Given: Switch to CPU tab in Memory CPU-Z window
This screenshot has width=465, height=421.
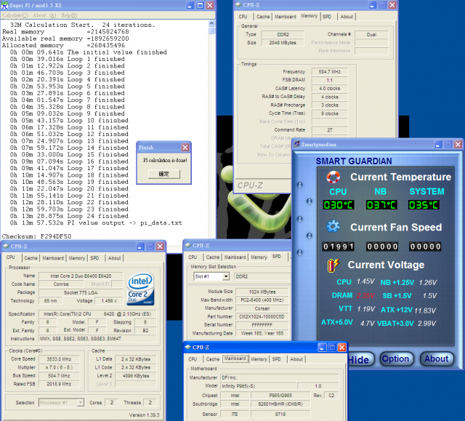Looking at the screenshot, I should (x=243, y=17).
